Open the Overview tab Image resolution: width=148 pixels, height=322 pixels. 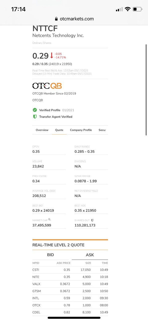42,130
